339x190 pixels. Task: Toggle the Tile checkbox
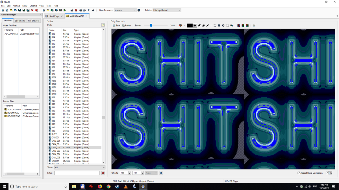(329, 173)
